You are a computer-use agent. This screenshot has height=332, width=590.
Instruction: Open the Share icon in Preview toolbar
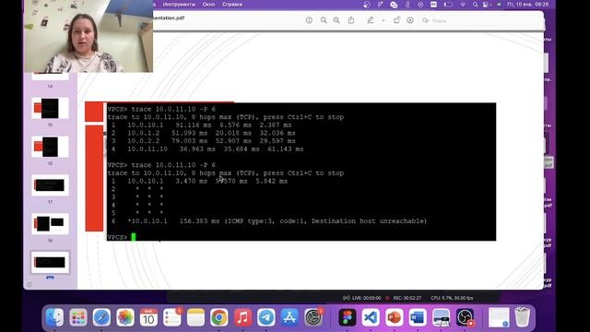[x=351, y=20]
